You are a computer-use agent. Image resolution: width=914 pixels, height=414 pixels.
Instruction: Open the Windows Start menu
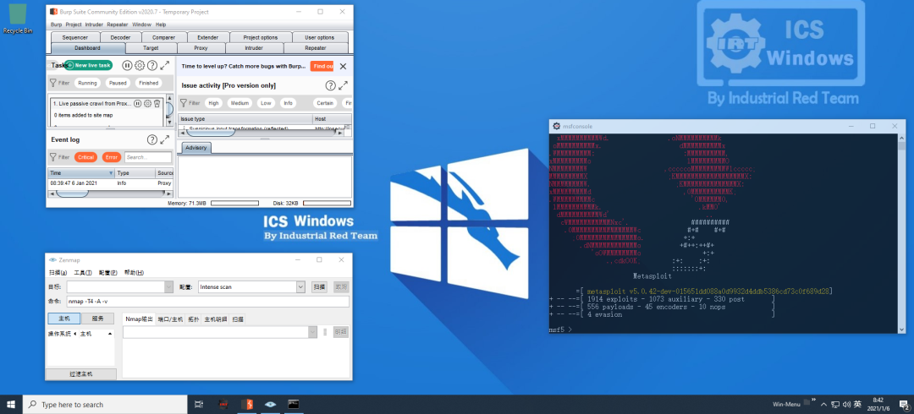coord(11,404)
